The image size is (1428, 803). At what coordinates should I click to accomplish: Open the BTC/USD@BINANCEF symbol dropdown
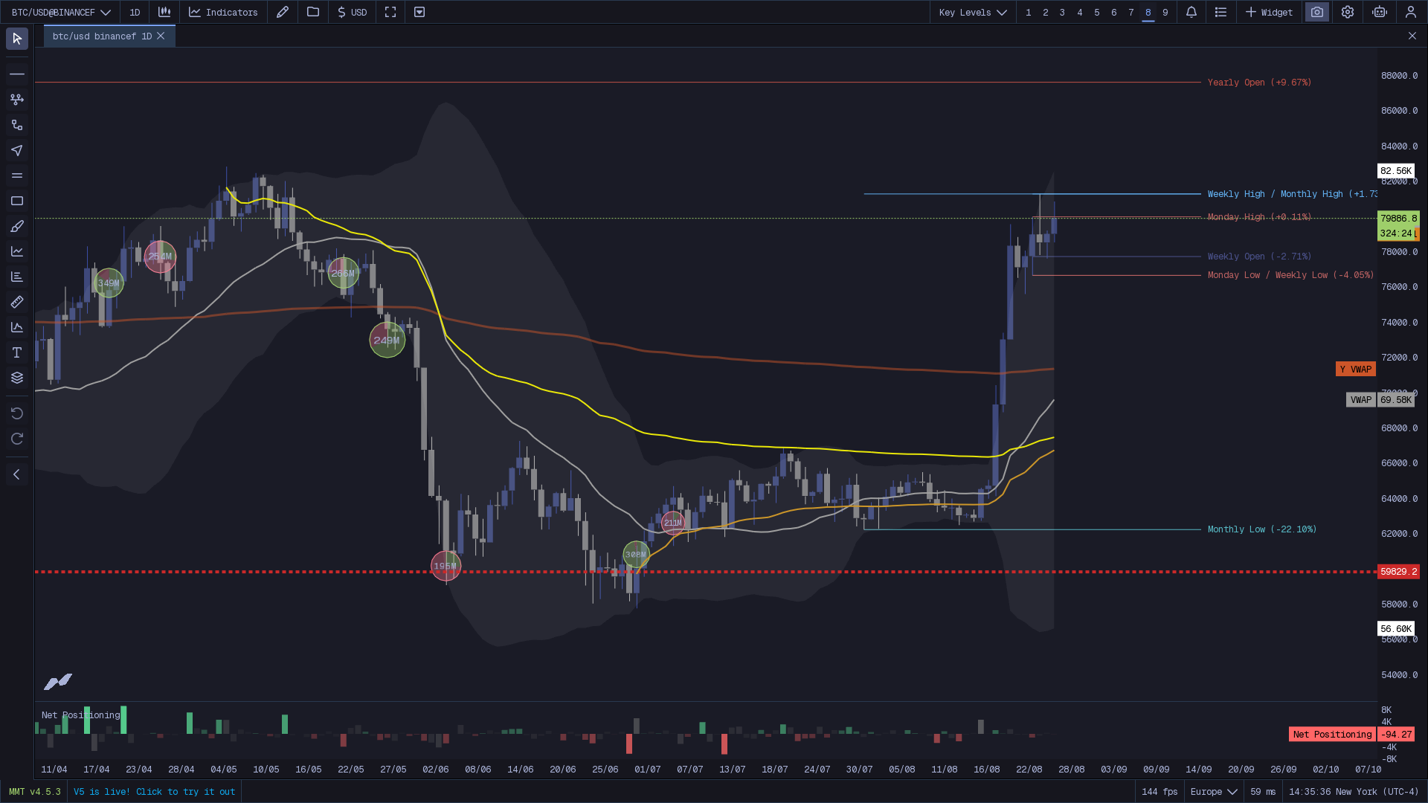pyautogui.click(x=61, y=12)
